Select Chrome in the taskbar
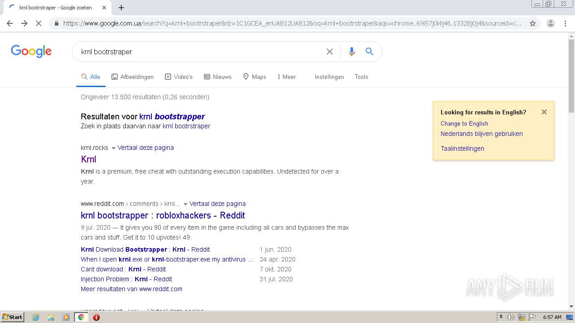Screen dimensions: 575x323 click(81, 317)
